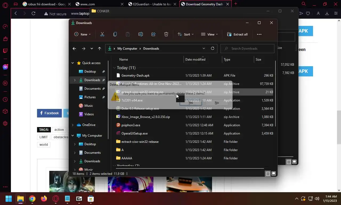
Task: Open the See more ellipsis menu
Action: [259, 34]
